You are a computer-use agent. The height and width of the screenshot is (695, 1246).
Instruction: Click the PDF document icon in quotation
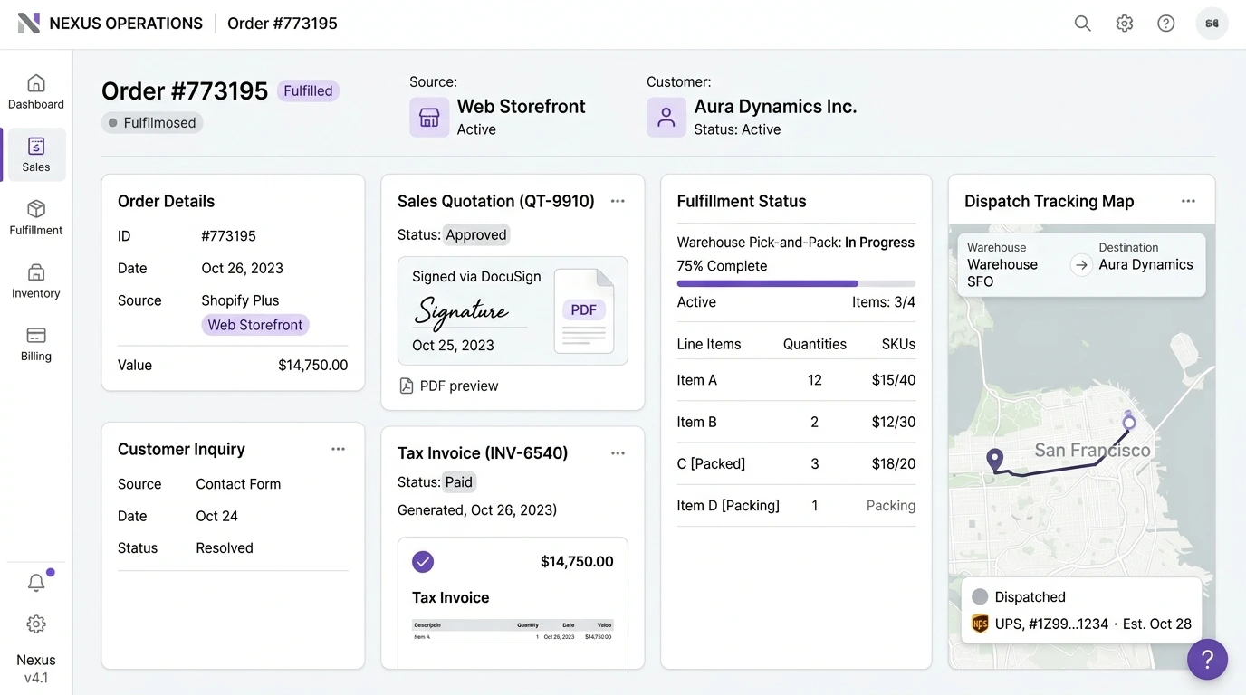pyautogui.click(x=584, y=310)
